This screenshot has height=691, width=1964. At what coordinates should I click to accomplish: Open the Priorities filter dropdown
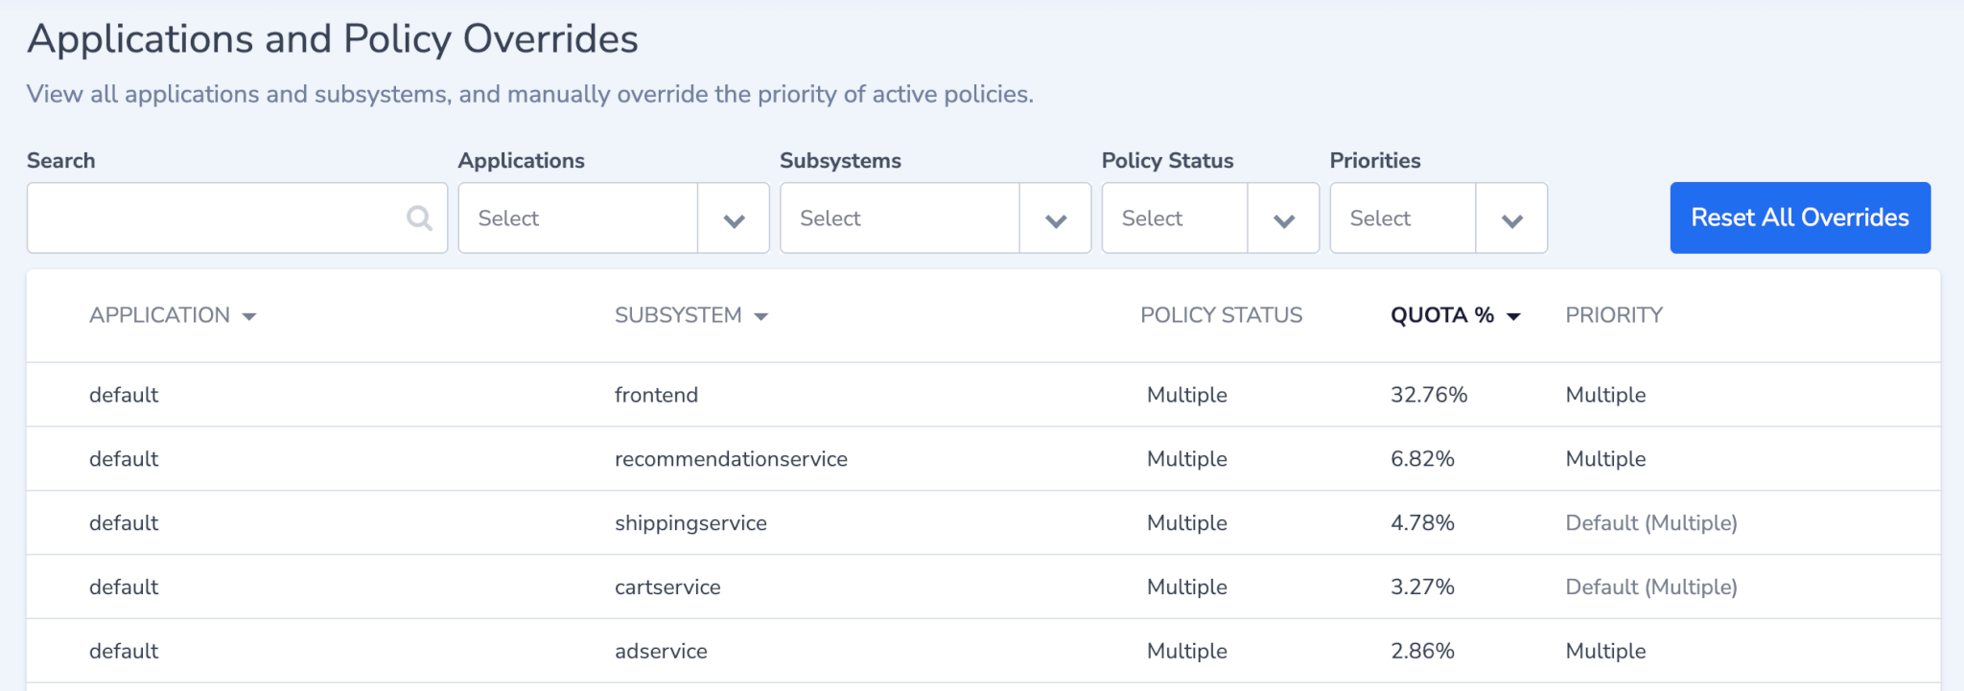pyautogui.click(x=1438, y=219)
